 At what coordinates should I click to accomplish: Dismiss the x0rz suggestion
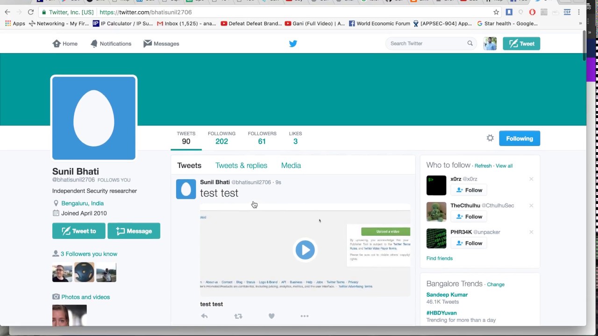531,179
